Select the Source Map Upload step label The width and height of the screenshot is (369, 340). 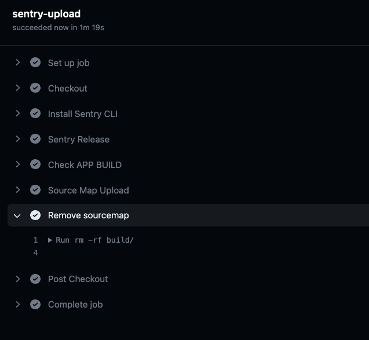tap(89, 191)
